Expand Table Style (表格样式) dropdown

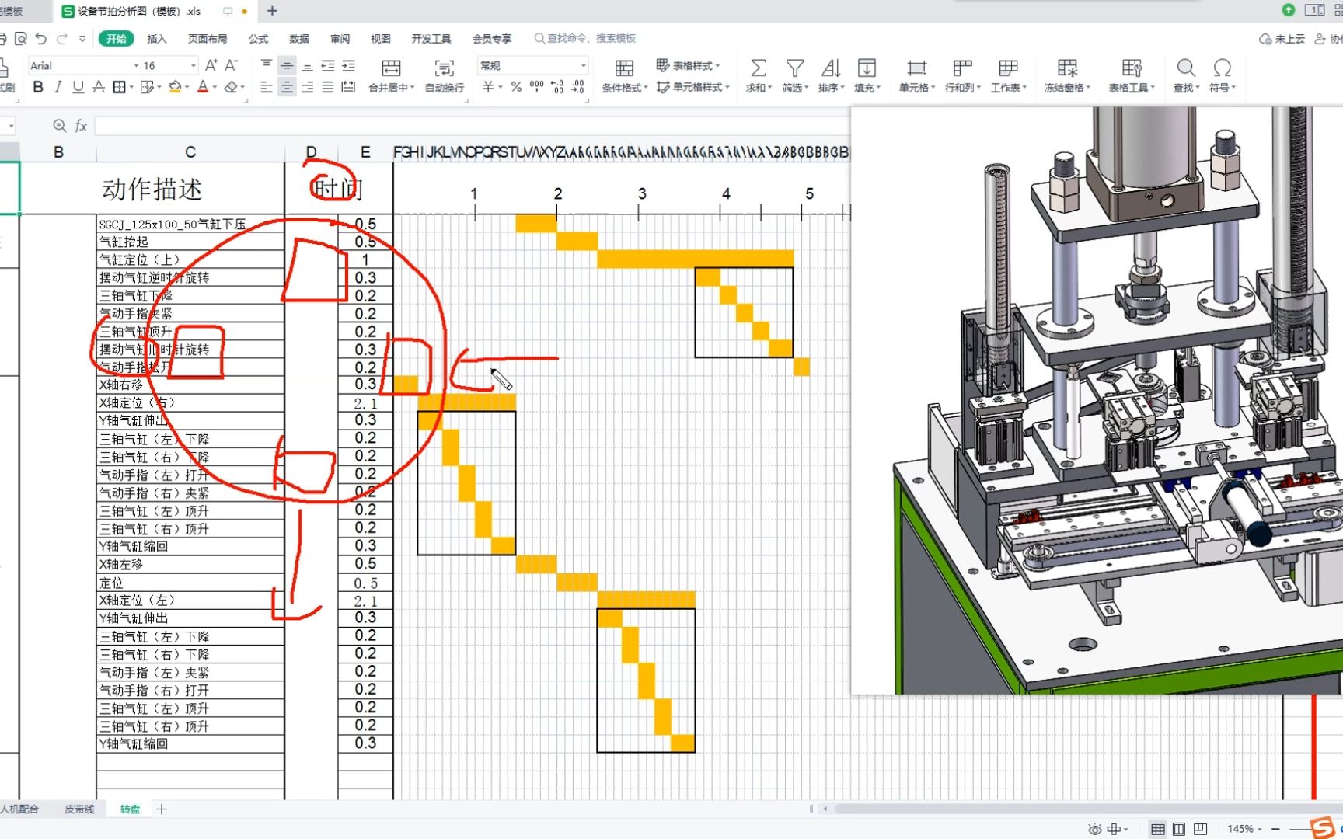pos(717,66)
